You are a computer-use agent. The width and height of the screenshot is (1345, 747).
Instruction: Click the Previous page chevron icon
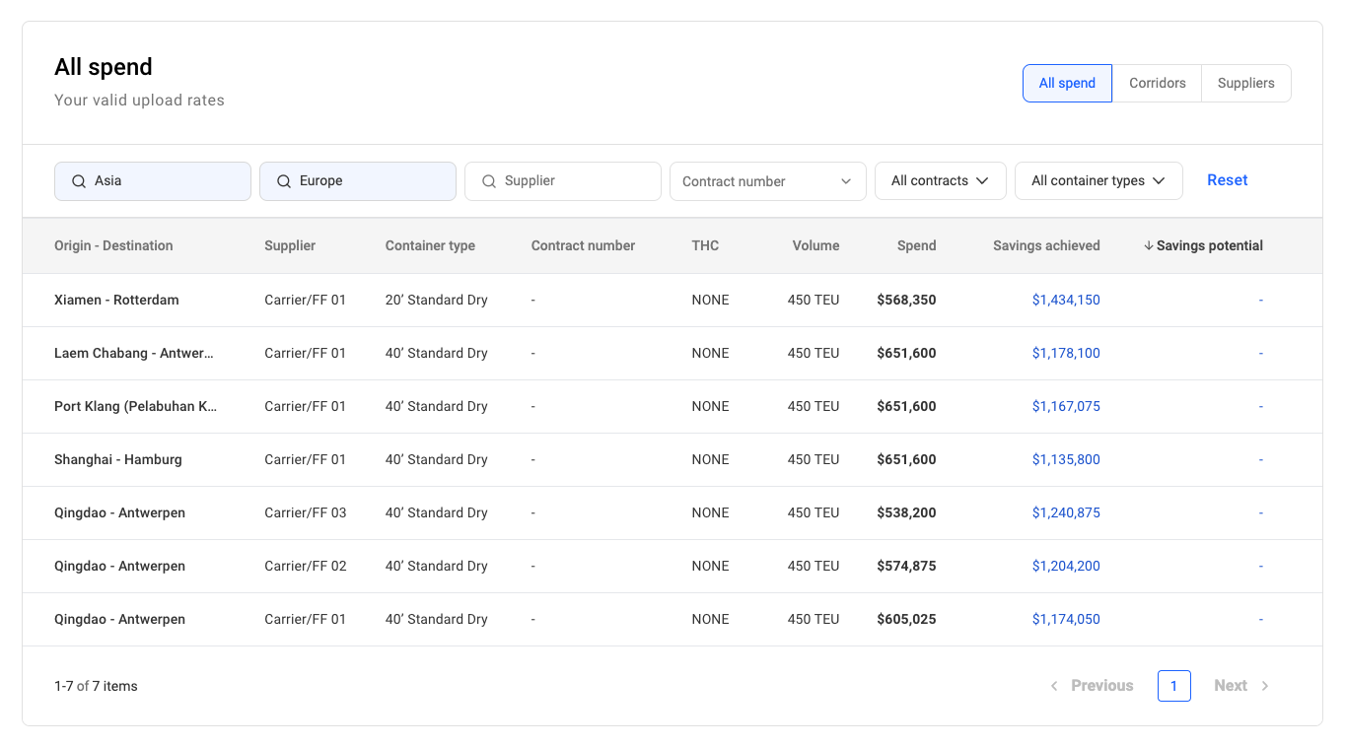pos(1054,686)
